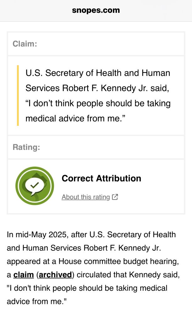The image size is (192, 313).
Task: Click the Rating: section label
Action: [26, 147]
